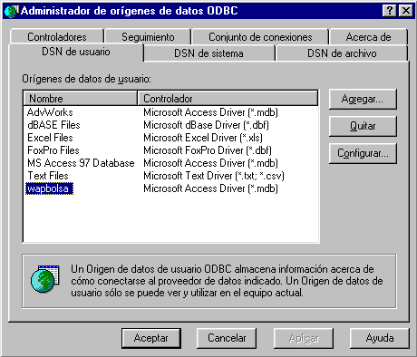Click the question mark help button
The height and width of the screenshot is (357, 417).
tap(390, 11)
